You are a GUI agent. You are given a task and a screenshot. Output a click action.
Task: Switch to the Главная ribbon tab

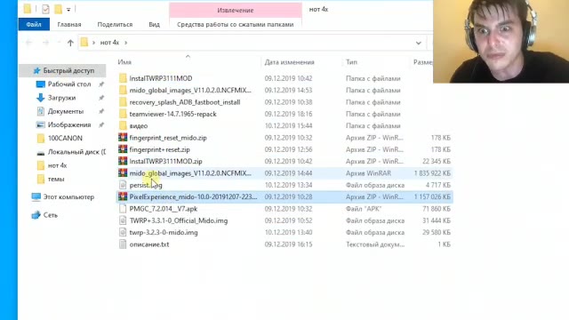tap(69, 24)
